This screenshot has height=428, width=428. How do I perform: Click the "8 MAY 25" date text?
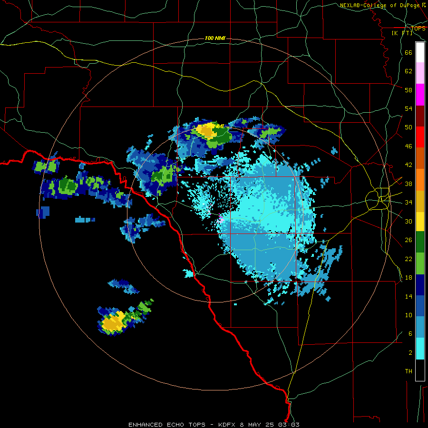[x=258, y=425]
